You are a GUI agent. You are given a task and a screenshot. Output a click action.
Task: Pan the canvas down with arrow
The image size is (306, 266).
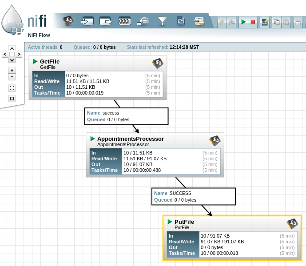12,60
